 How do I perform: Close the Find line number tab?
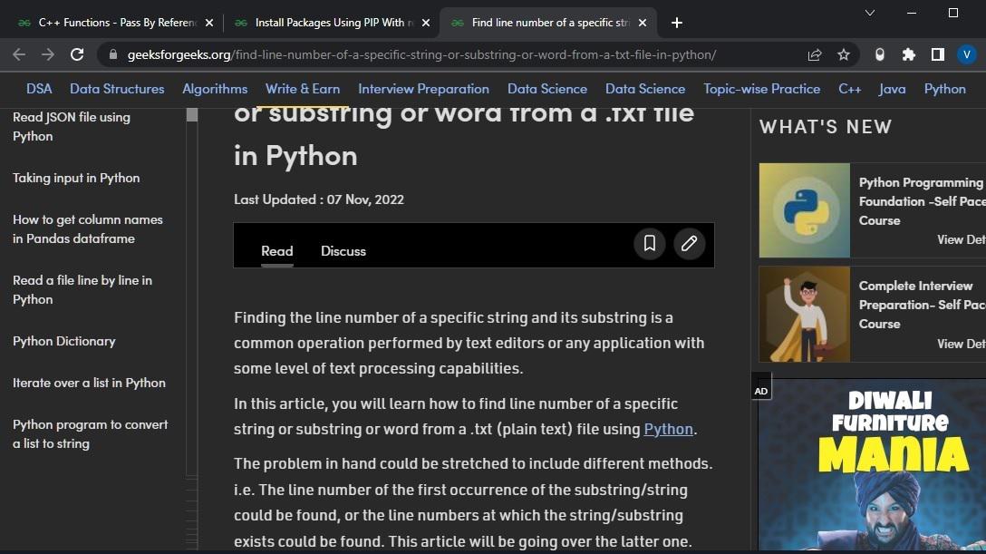pyautogui.click(x=642, y=23)
